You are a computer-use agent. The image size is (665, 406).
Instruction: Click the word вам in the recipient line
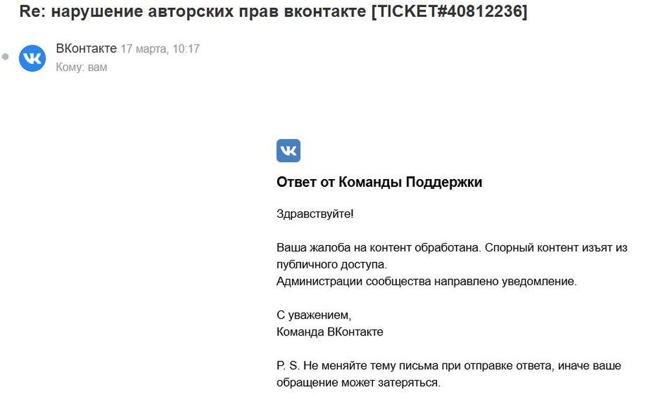point(98,67)
